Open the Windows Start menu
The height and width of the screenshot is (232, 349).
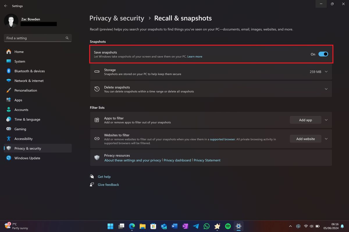pos(111,226)
